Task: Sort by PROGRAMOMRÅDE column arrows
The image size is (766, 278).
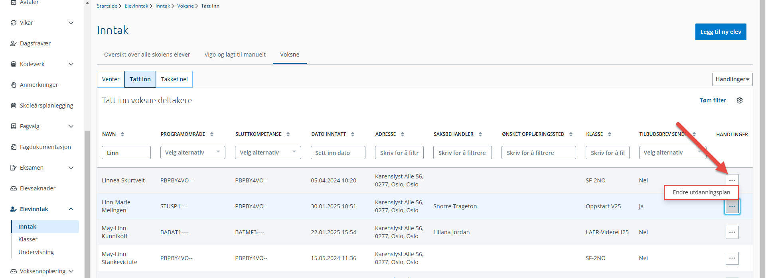Action: [x=212, y=134]
